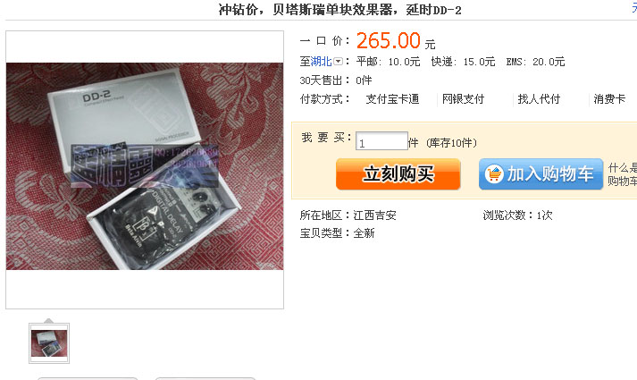637x380 pixels.
Task: Choose the 消费卡 payment option
Action: [609, 99]
